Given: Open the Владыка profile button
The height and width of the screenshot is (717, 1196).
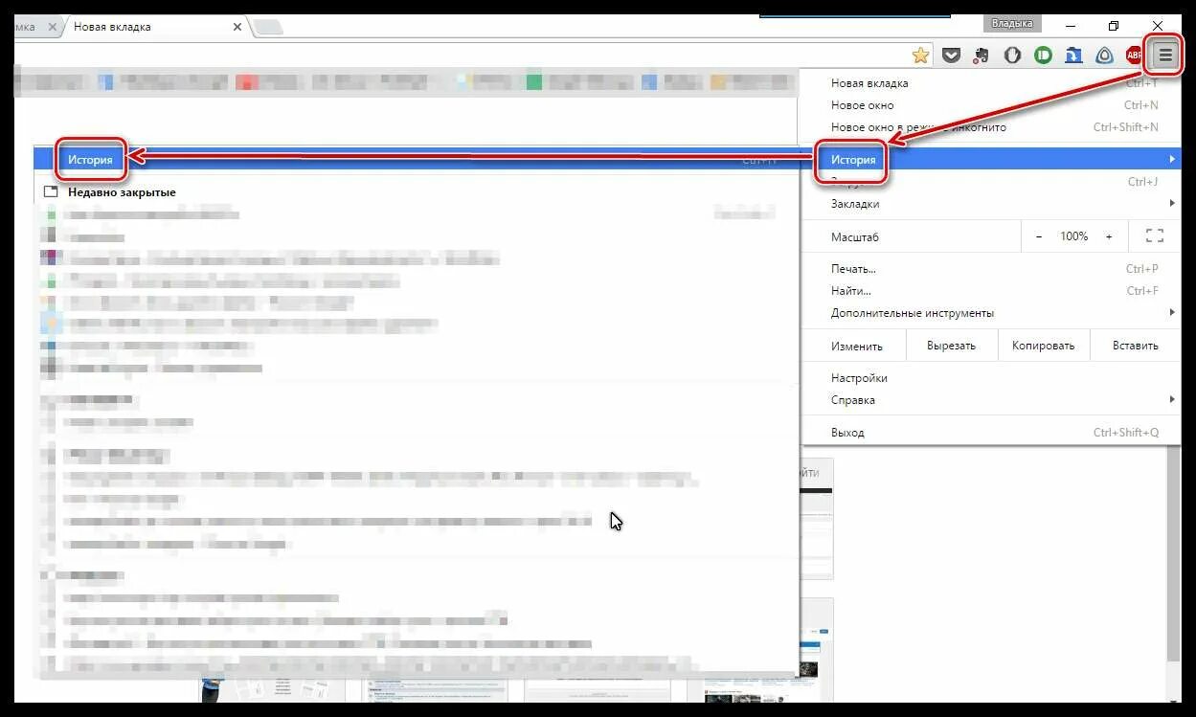Looking at the screenshot, I should (x=1012, y=23).
